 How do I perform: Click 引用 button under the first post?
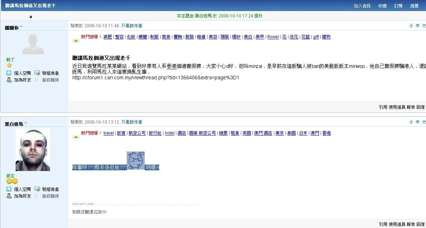tap(383, 107)
